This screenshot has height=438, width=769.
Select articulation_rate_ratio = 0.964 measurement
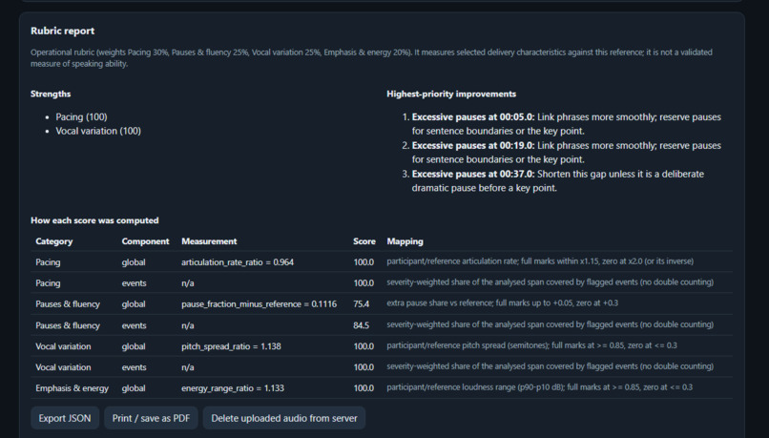238,262
